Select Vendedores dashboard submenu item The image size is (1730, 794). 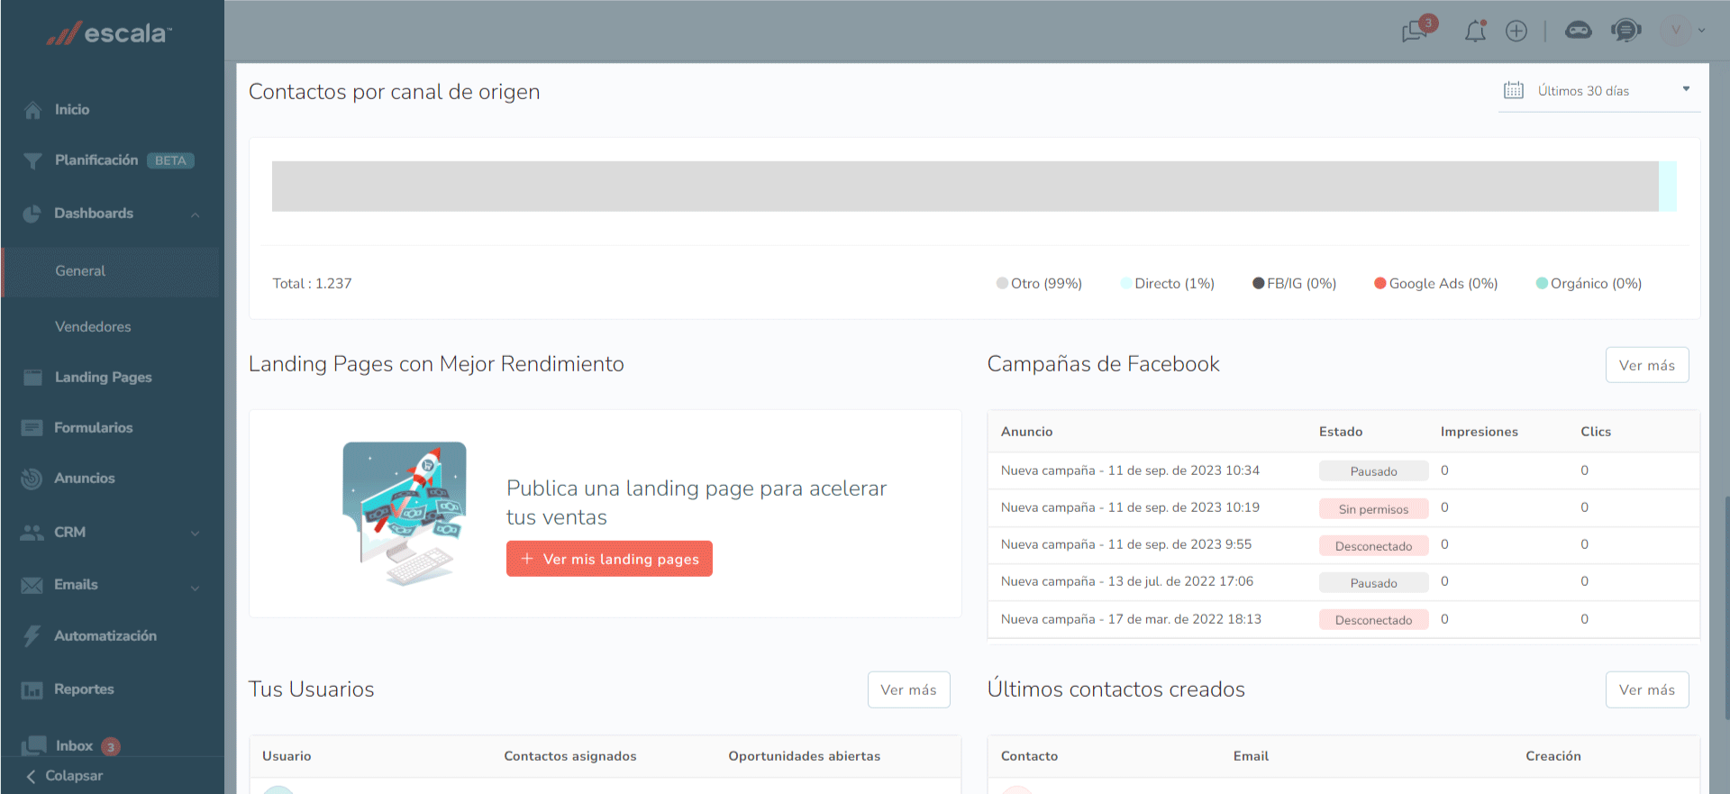point(93,327)
